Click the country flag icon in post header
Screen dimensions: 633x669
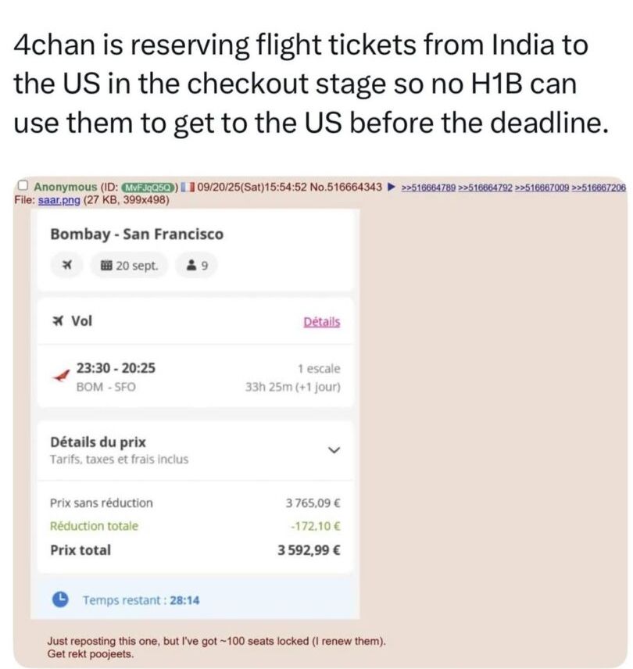(187, 188)
